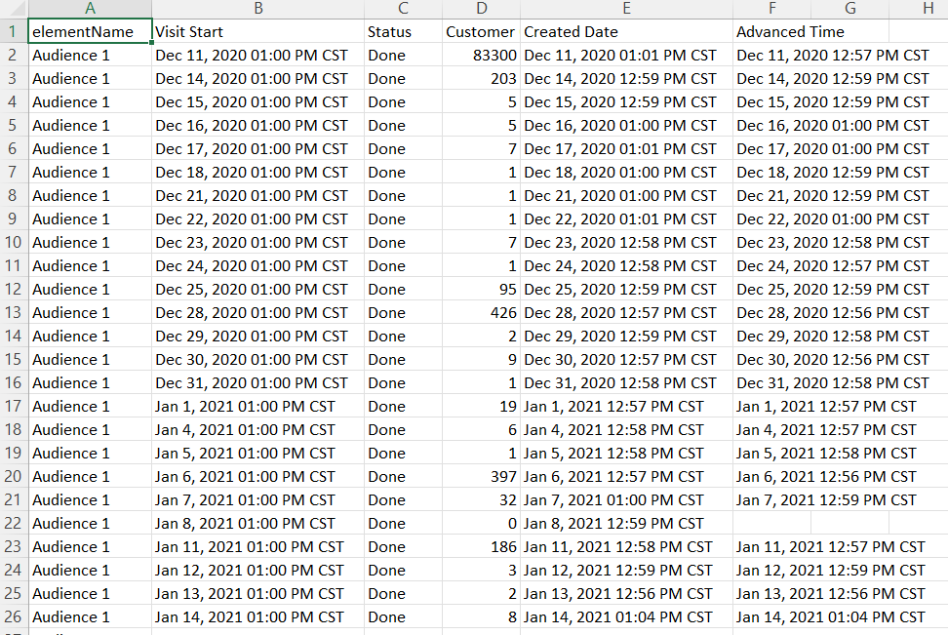Click the row 26 header number
Image resolution: width=948 pixels, height=635 pixels.
[x=14, y=617]
